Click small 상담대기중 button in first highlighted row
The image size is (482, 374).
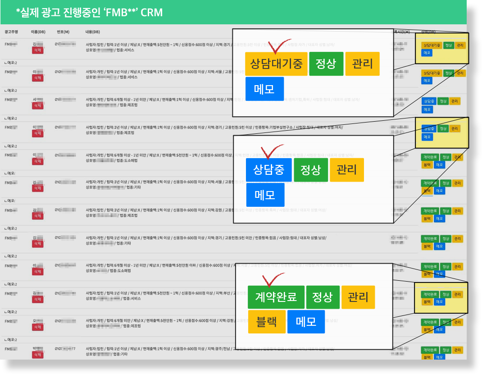click(431, 46)
